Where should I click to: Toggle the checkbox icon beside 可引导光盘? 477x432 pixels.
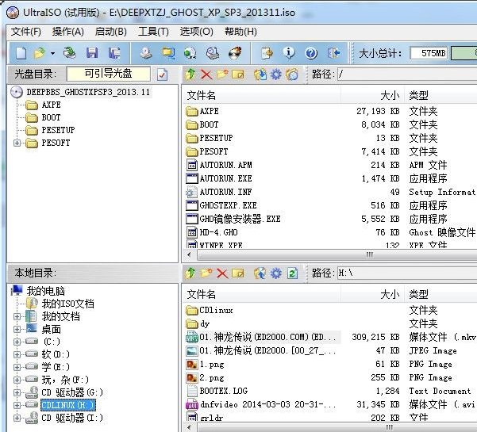[163, 75]
